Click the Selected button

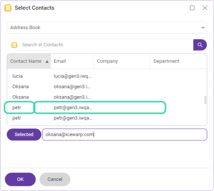pyautogui.click(x=24, y=135)
